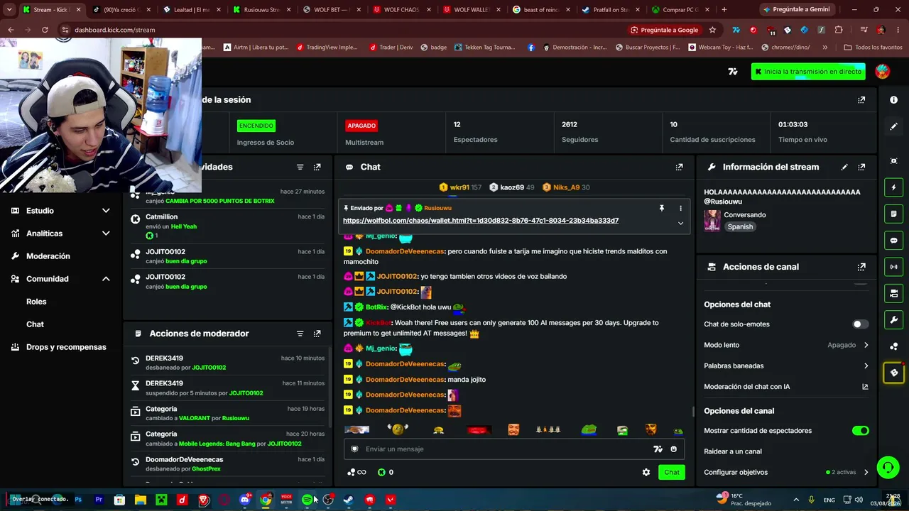Image resolution: width=909 pixels, height=511 pixels.
Task: Filter the Acciones de moderador list
Action: point(300,334)
